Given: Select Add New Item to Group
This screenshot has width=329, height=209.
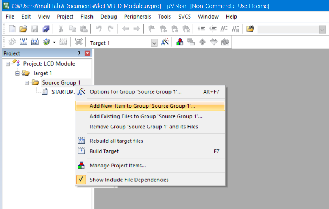Looking at the screenshot, I should click(150, 106).
